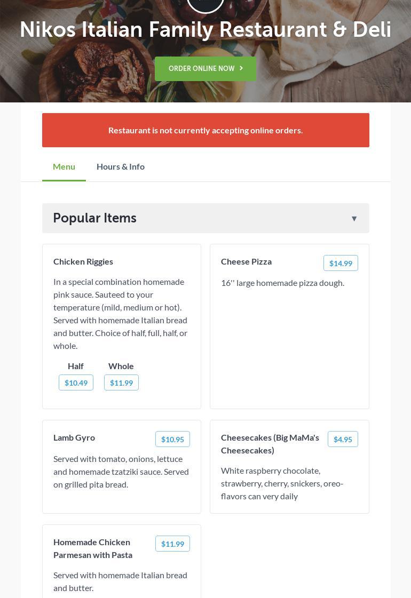The height and width of the screenshot is (598, 411).
Task: Open the Cheese Pizza item title
Action: click(246, 261)
